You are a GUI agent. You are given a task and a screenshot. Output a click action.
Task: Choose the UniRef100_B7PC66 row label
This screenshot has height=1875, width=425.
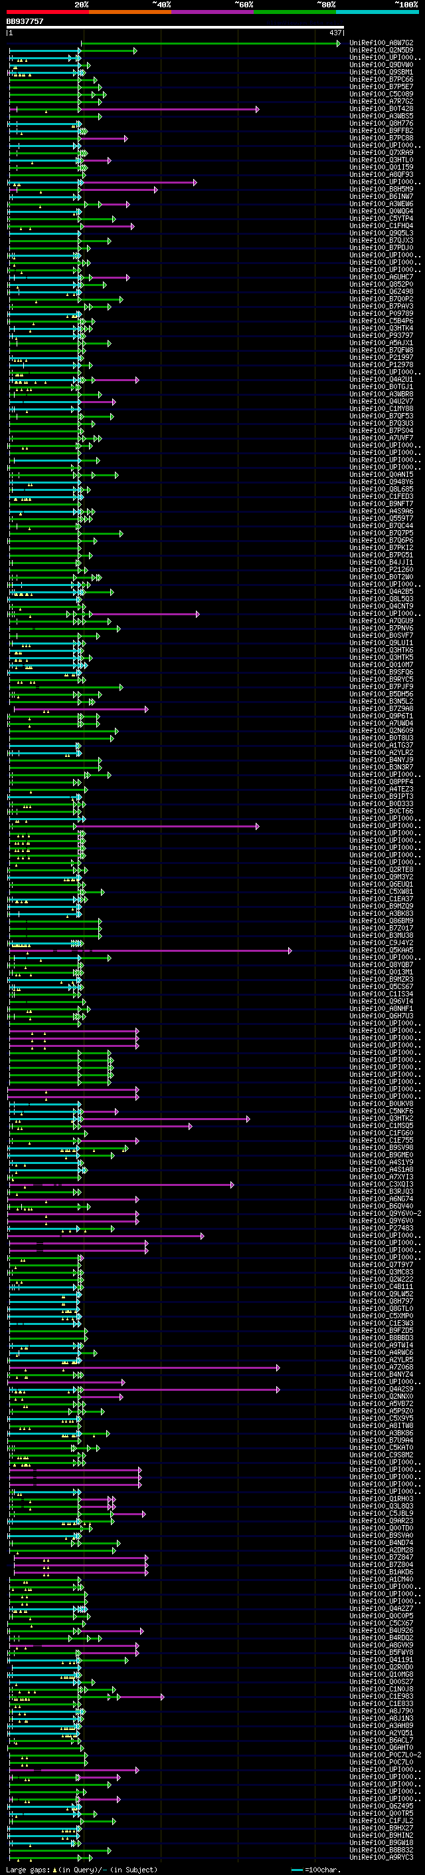381,79
